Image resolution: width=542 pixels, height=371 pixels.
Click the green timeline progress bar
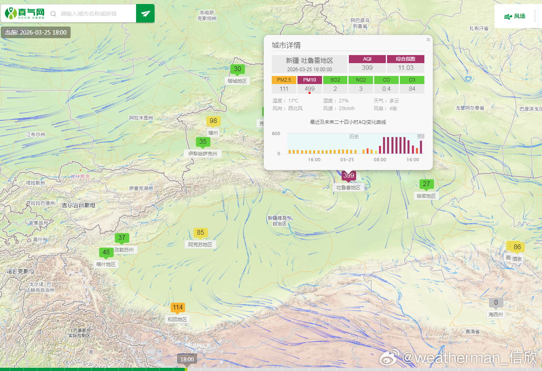pos(93,369)
